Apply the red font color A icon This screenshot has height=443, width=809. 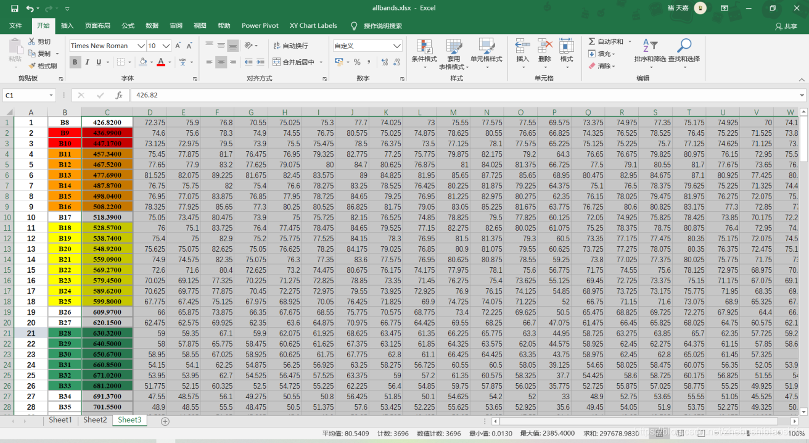click(161, 62)
